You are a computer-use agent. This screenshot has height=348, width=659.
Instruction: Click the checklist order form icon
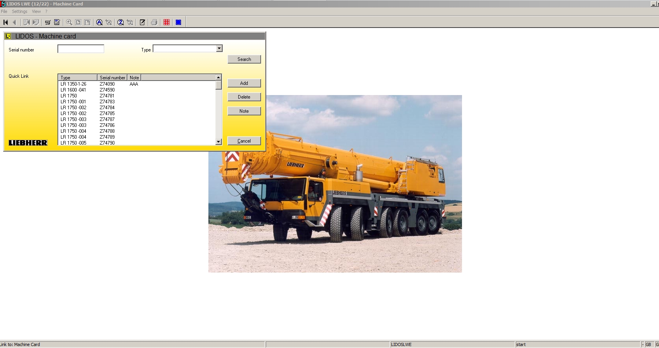[x=57, y=22]
